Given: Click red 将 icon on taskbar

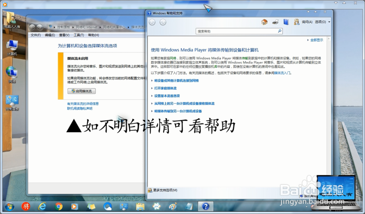Looking at the screenshot, I should [x=26, y=206].
